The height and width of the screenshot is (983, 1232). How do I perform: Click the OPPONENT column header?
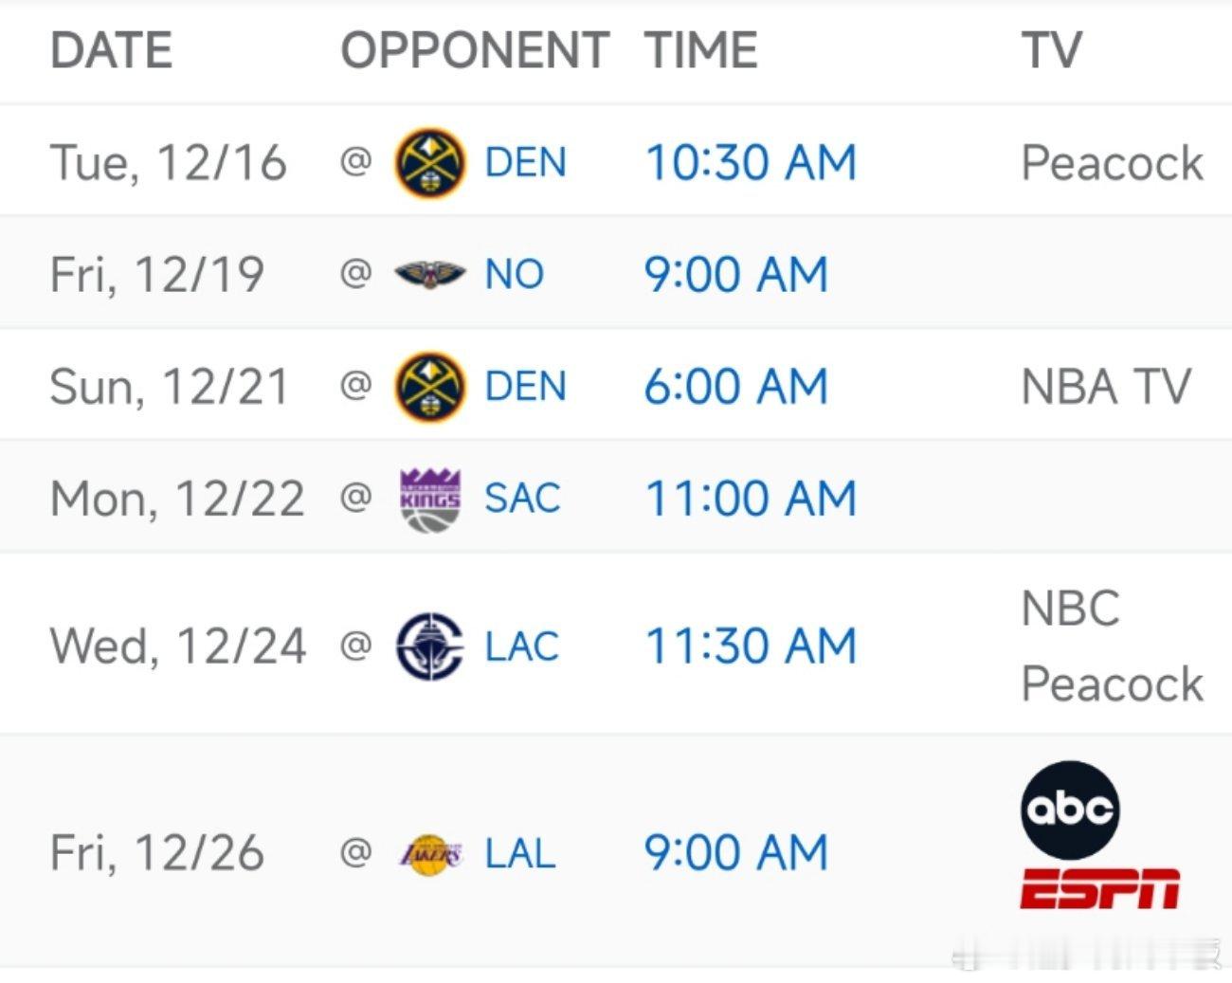(x=475, y=50)
